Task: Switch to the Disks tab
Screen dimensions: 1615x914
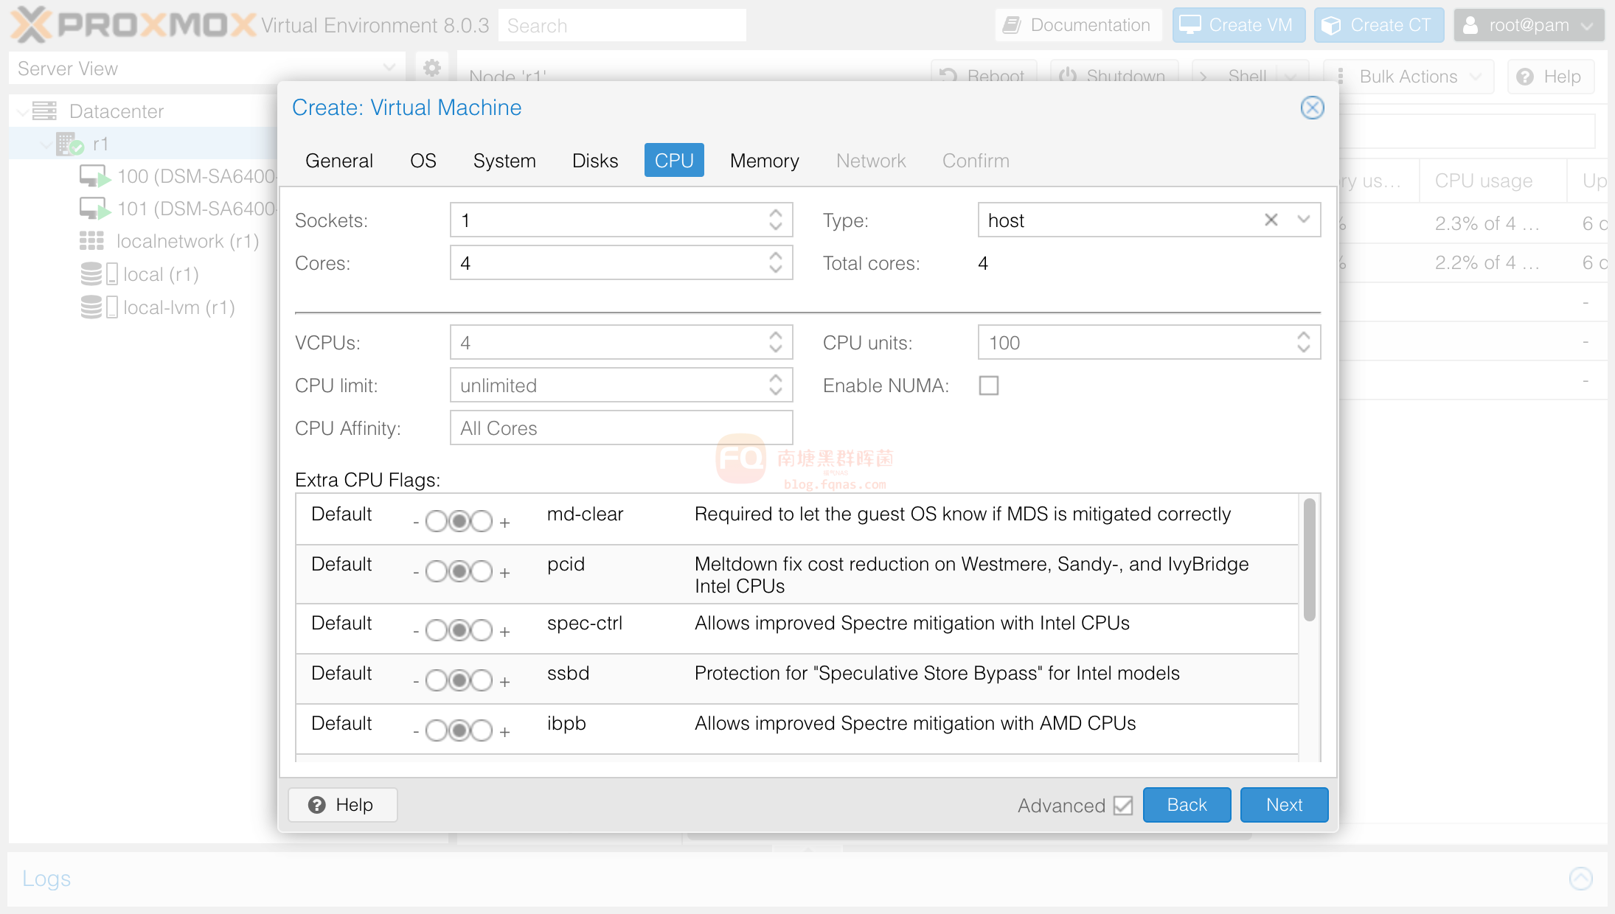Action: point(594,161)
